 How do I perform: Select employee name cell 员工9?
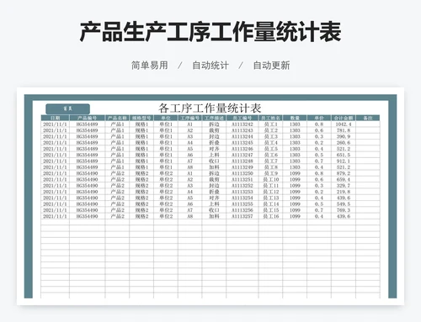click(x=270, y=173)
